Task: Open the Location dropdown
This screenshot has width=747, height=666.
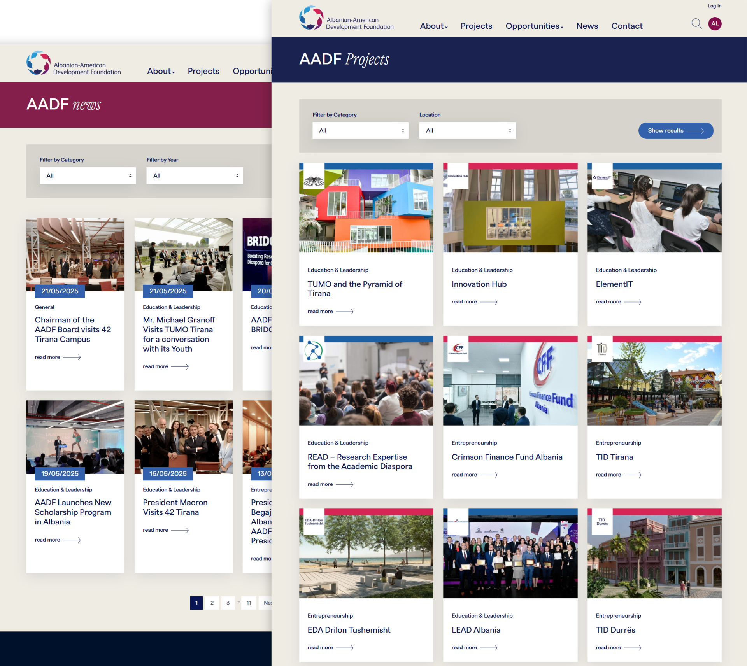Action: click(x=467, y=131)
